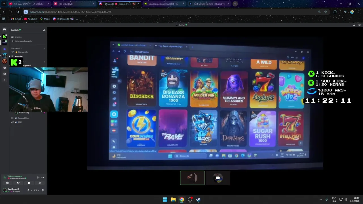Show hidden system tray icons

pyautogui.click(x=320, y=199)
